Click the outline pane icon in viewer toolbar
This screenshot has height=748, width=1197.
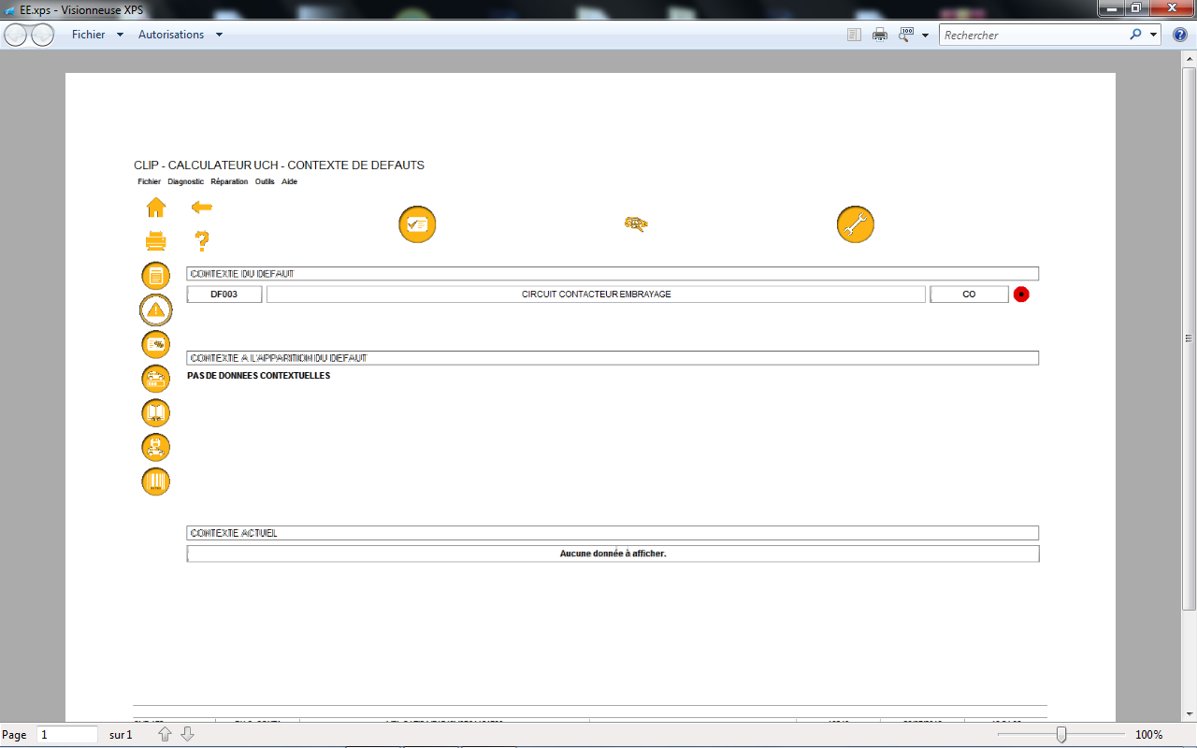[854, 35]
